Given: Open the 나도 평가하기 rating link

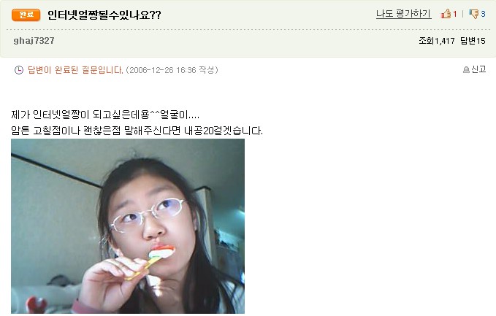Looking at the screenshot, I should click(404, 14).
